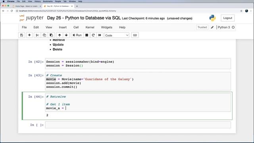
Task: Click the empty code cell In [ ]
Action: pos(138,125)
